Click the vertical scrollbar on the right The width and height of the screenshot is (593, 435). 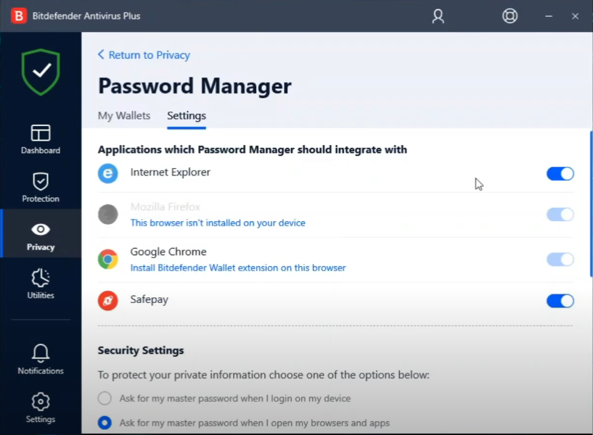pos(589,203)
